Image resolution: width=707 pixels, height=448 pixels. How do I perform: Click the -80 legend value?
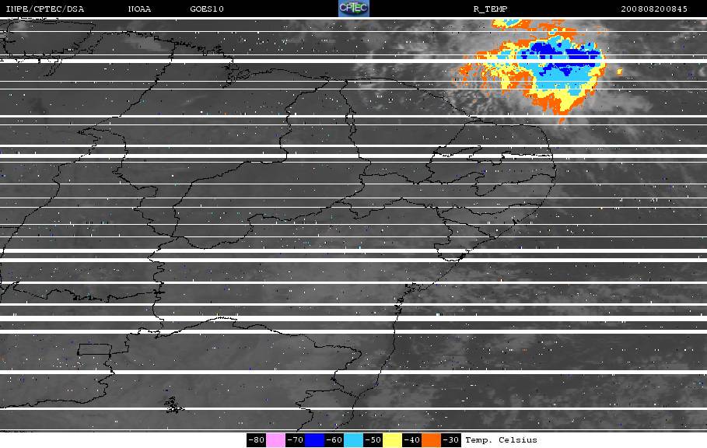pyautogui.click(x=257, y=440)
